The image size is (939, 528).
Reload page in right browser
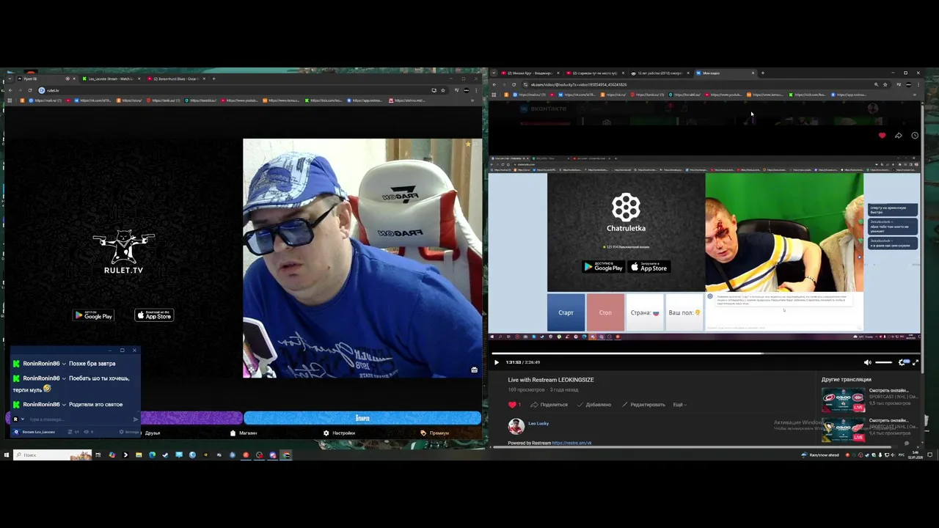514,84
